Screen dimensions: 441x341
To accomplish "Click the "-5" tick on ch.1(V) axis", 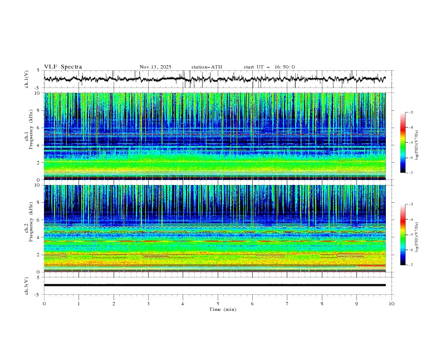I will (x=37, y=88).
